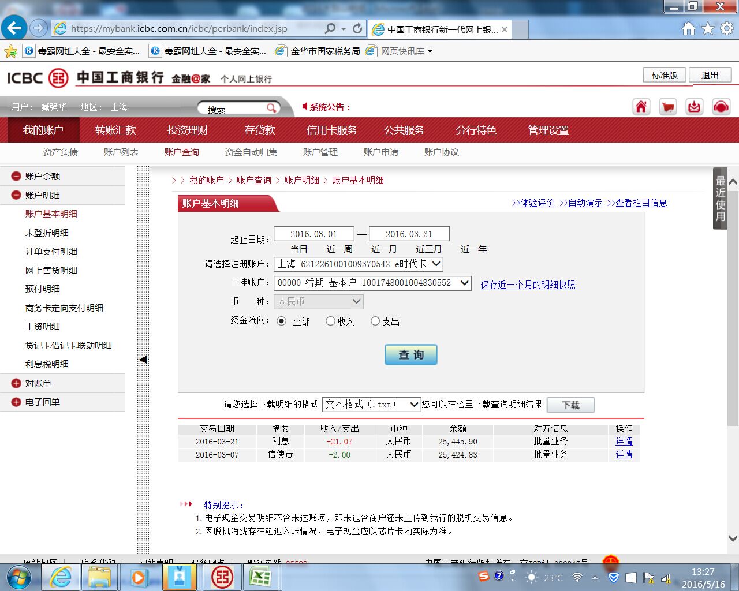The width and height of the screenshot is (739, 591).
Task: Open the file explorer folder in taskbar
Action: click(x=99, y=577)
